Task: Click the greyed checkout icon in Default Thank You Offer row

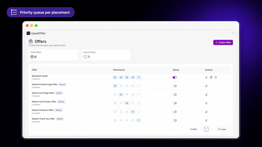Action: (133, 120)
